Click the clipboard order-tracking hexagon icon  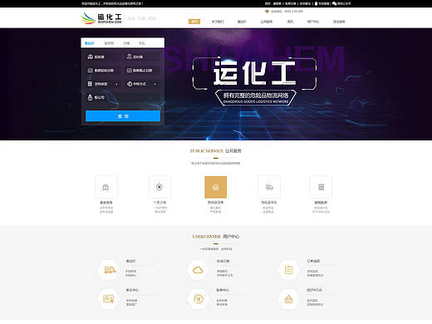click(289, 269)
